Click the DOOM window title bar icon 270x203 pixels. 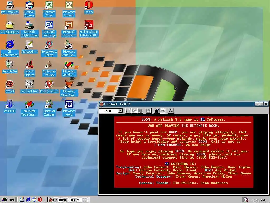[x=102, y=104]
